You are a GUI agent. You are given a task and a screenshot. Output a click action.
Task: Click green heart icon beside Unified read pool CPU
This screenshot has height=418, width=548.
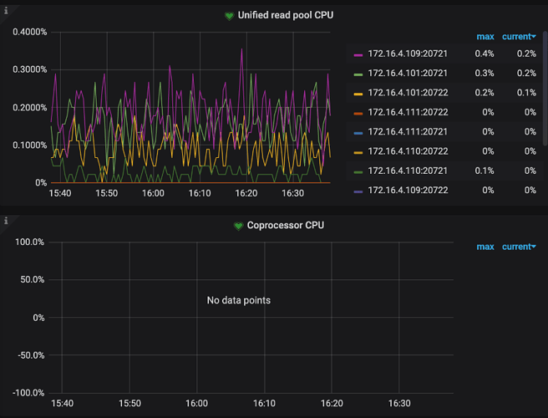coord(229,16)
